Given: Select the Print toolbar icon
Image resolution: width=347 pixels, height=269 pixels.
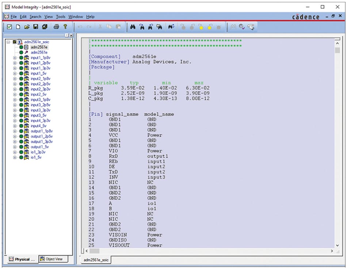Looking at the screenshot, I should click(57, 26).
